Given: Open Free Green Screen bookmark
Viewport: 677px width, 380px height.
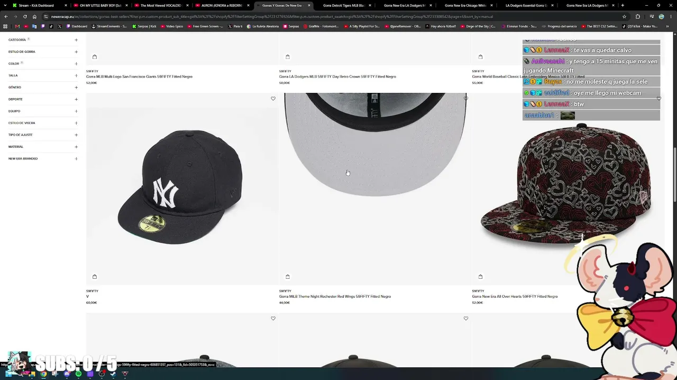Looking at the screenshot, I should (x=205, y=26).
